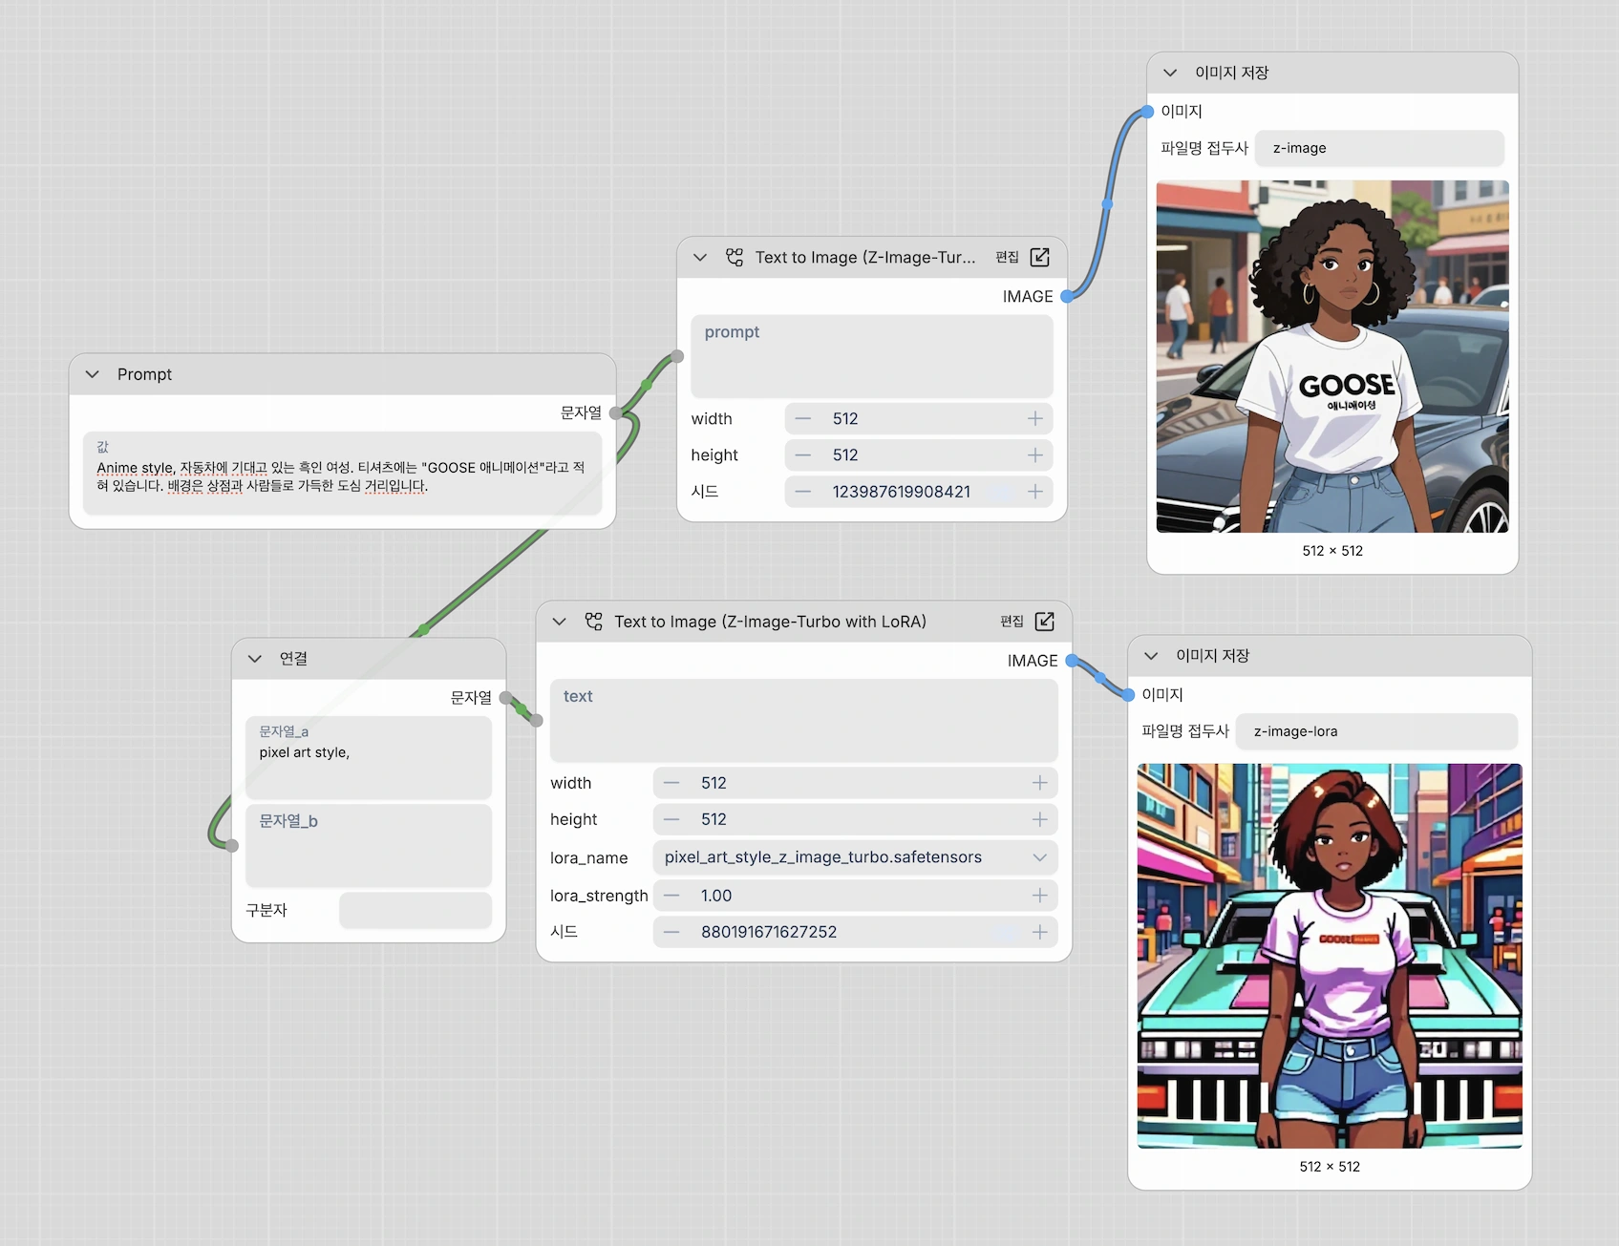Click IMAGE output port on LoRA node
Viewport: 1619px width, 1246px height.
pos(1072,661)
